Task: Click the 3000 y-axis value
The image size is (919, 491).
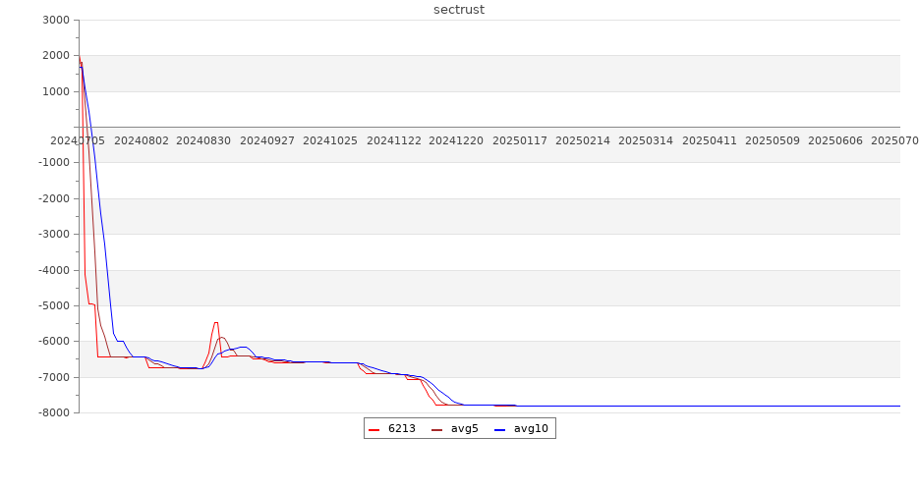Action: tap(57, 21)
